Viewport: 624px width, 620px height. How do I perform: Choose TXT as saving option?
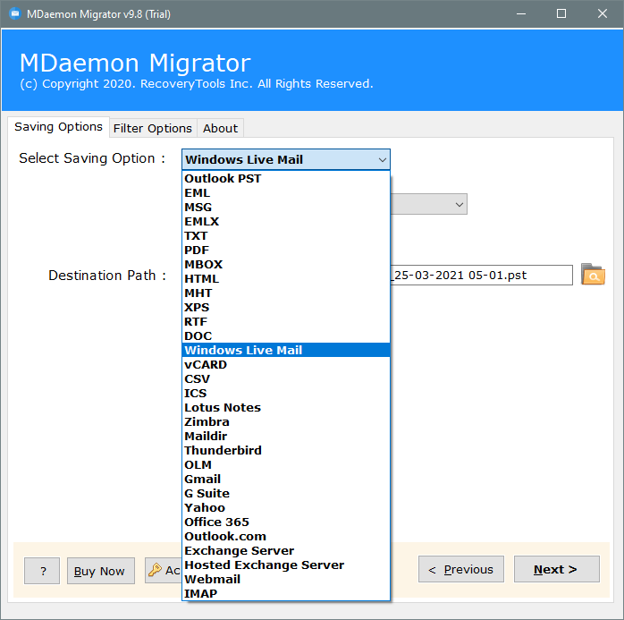coord(286,235)
